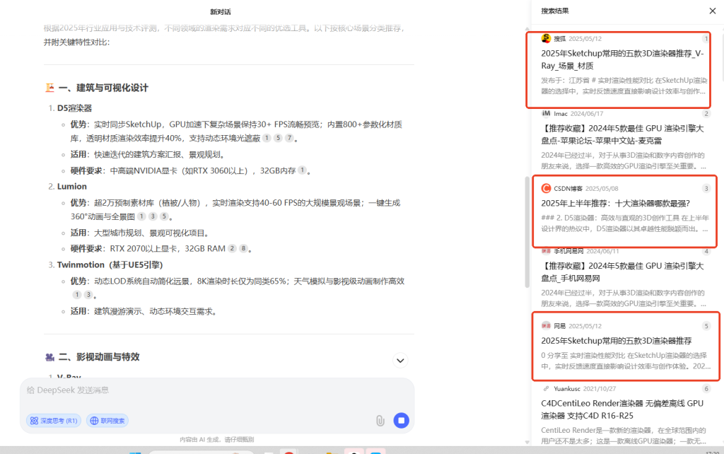The height and width of the screenshot is (454, 724).
Task: Click citation 8 after 32GB RAM
Action: [x=243, y=248]
